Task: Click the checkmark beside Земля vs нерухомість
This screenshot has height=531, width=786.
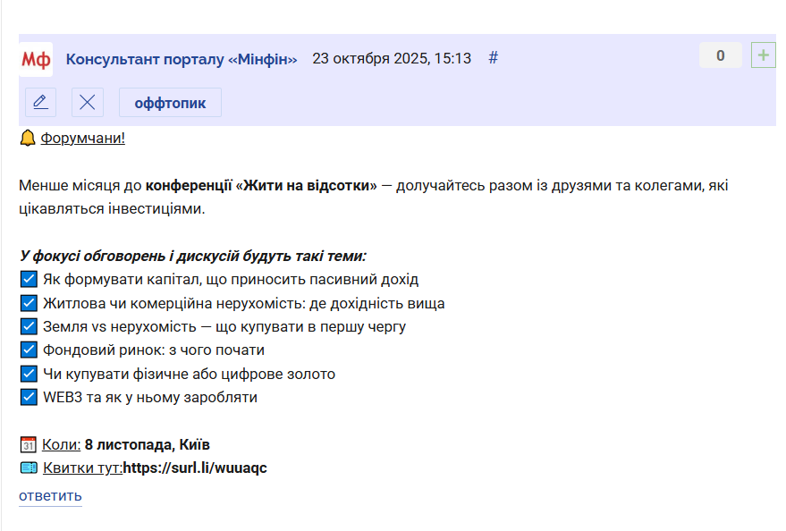Action: (x=28, y=326)
